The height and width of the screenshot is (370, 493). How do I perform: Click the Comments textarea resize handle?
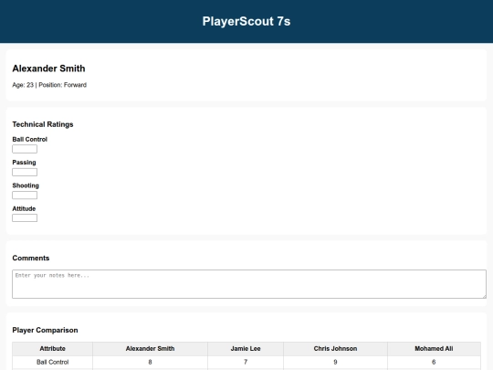point(484,296)
